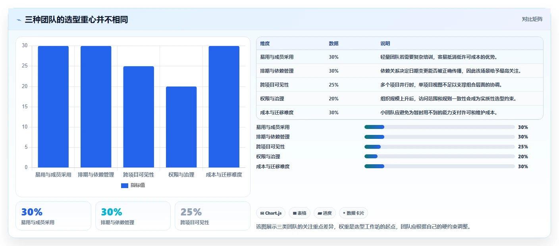Click the description starting 小团队应避免

[x=439, y=113]
